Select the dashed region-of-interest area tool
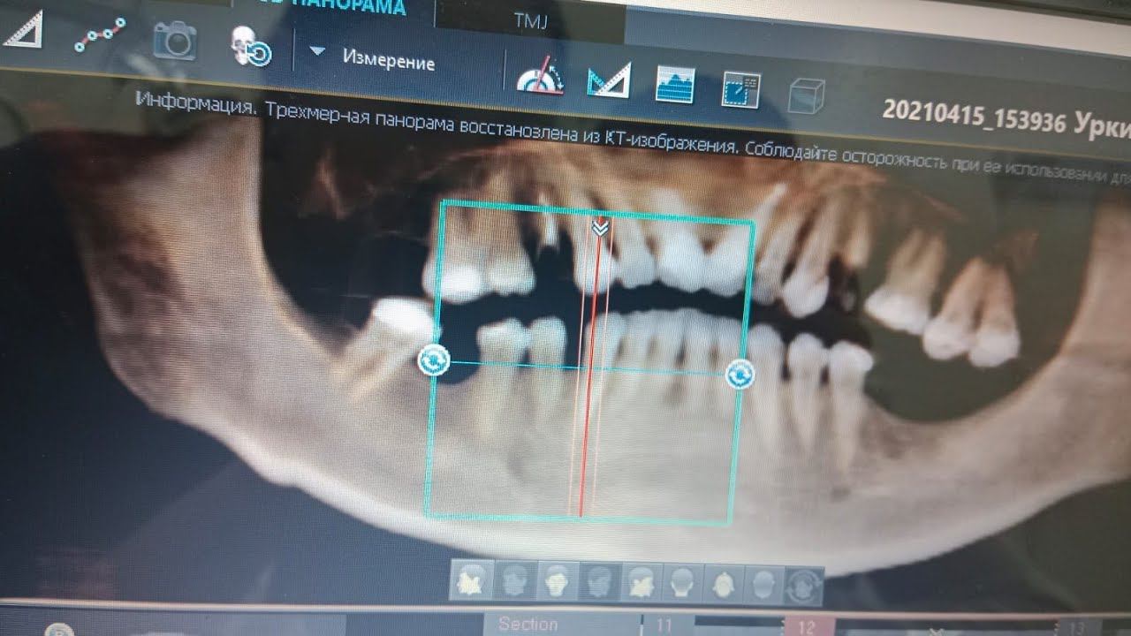The height and width of the screenshot is (636, 1131). pyautogui.click(x=740, y=89)
